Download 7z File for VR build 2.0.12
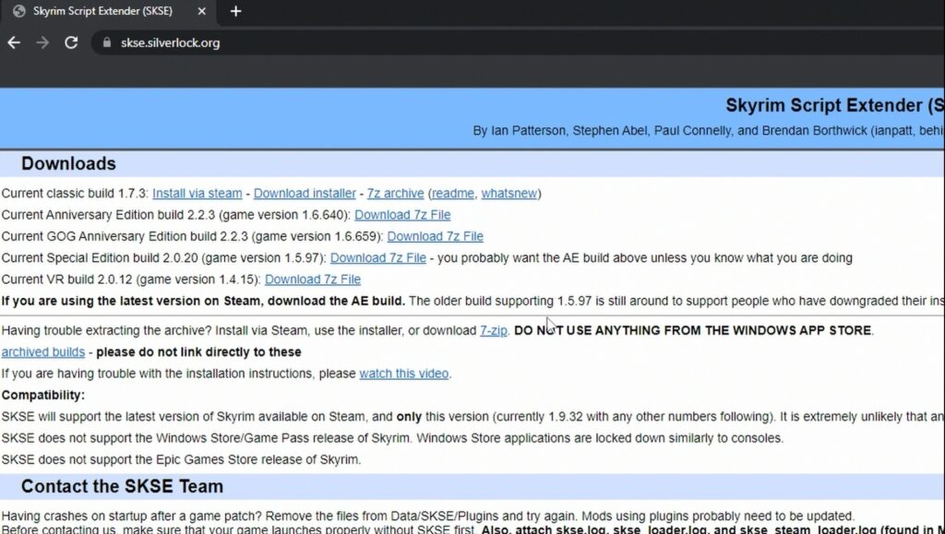This screenshot has height=534, width=945. pos(313,279)
